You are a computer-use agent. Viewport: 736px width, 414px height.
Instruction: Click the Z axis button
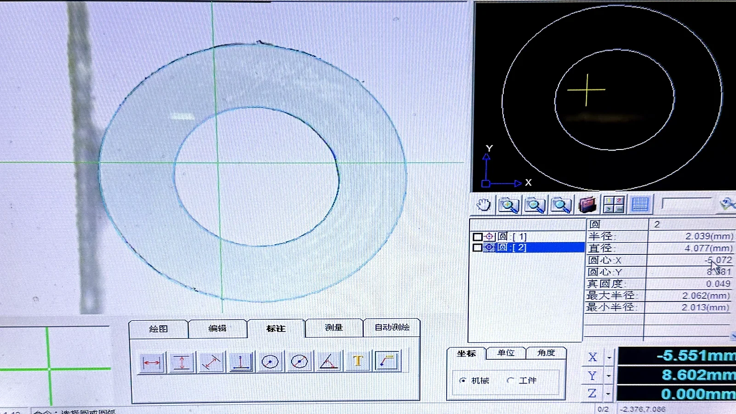pos(592,394)
